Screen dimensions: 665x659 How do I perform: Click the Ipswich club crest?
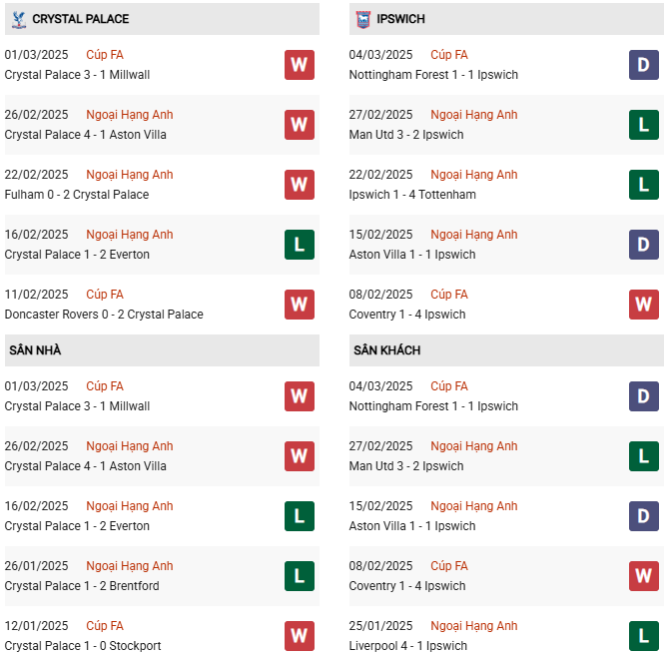[x=361, y=19]
